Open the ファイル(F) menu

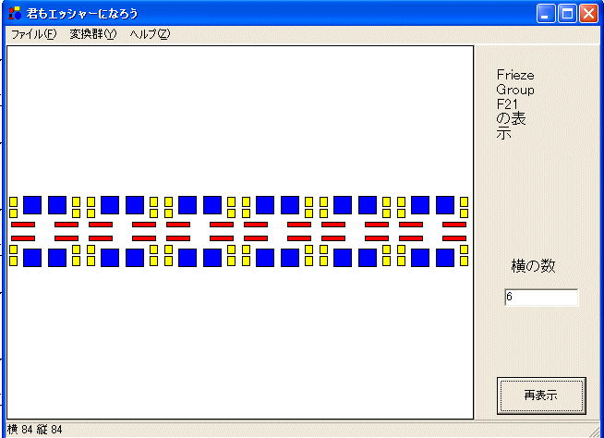(x=34, y=34)
